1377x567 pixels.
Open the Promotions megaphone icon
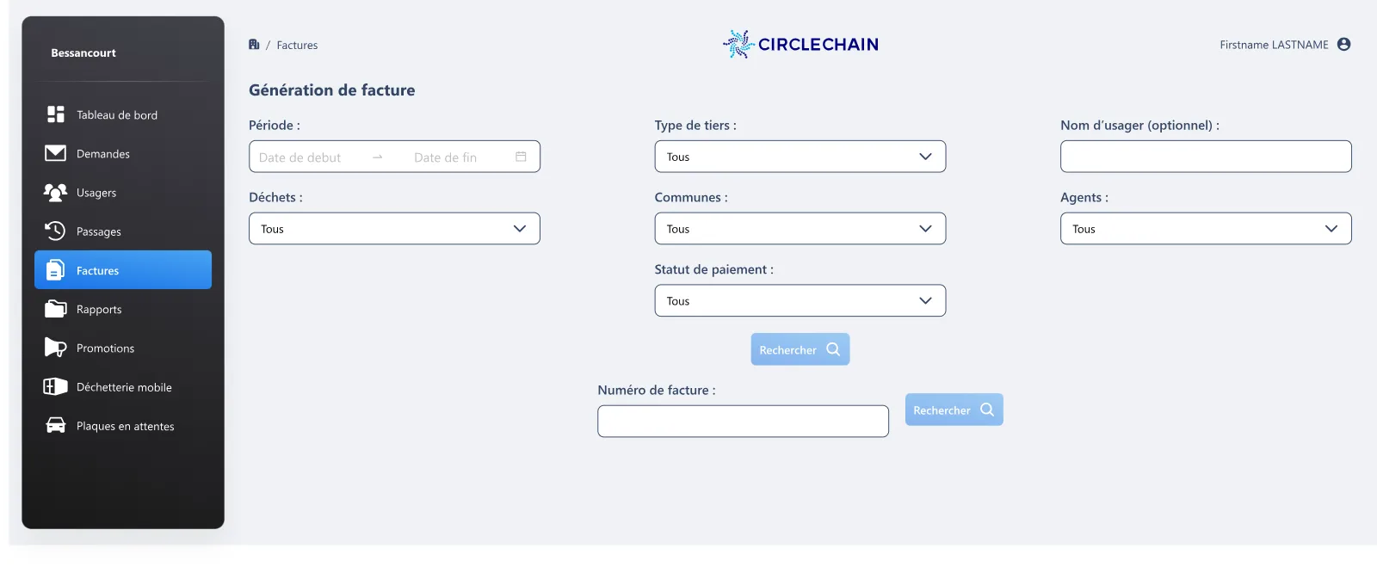click(55, 348)
